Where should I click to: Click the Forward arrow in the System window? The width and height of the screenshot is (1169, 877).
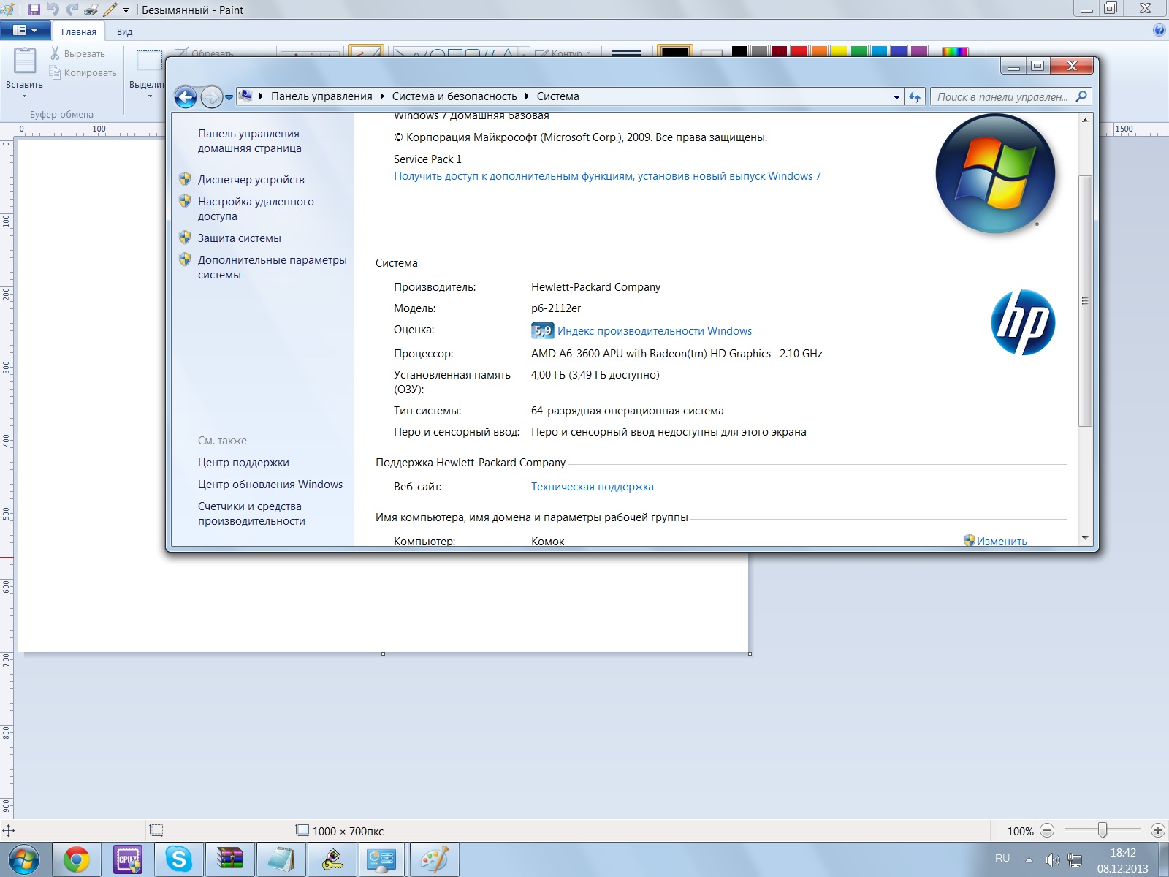[210, 96]
